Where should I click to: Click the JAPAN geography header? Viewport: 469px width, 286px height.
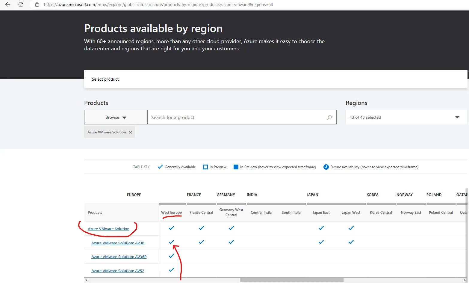tap(312, 195)
